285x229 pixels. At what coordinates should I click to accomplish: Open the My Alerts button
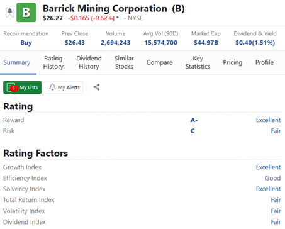click(64, 87)
